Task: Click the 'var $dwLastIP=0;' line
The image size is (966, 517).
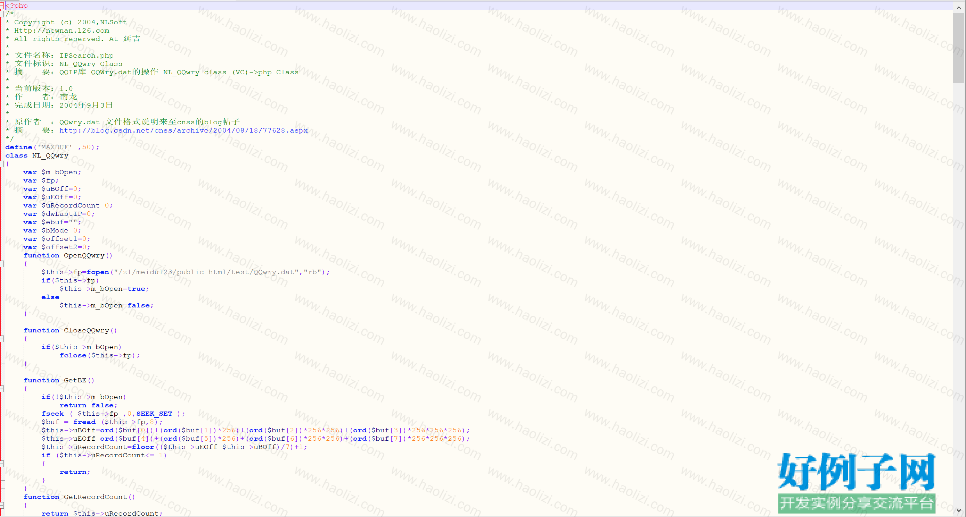Action: 59,214
